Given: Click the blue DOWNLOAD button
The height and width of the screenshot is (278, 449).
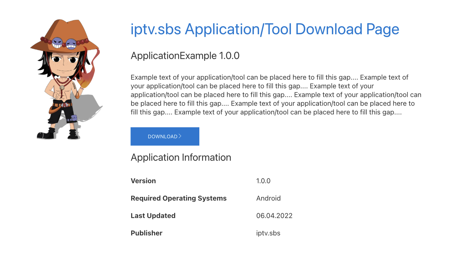Looking at the screenshot, I should [x=165, y=136].
